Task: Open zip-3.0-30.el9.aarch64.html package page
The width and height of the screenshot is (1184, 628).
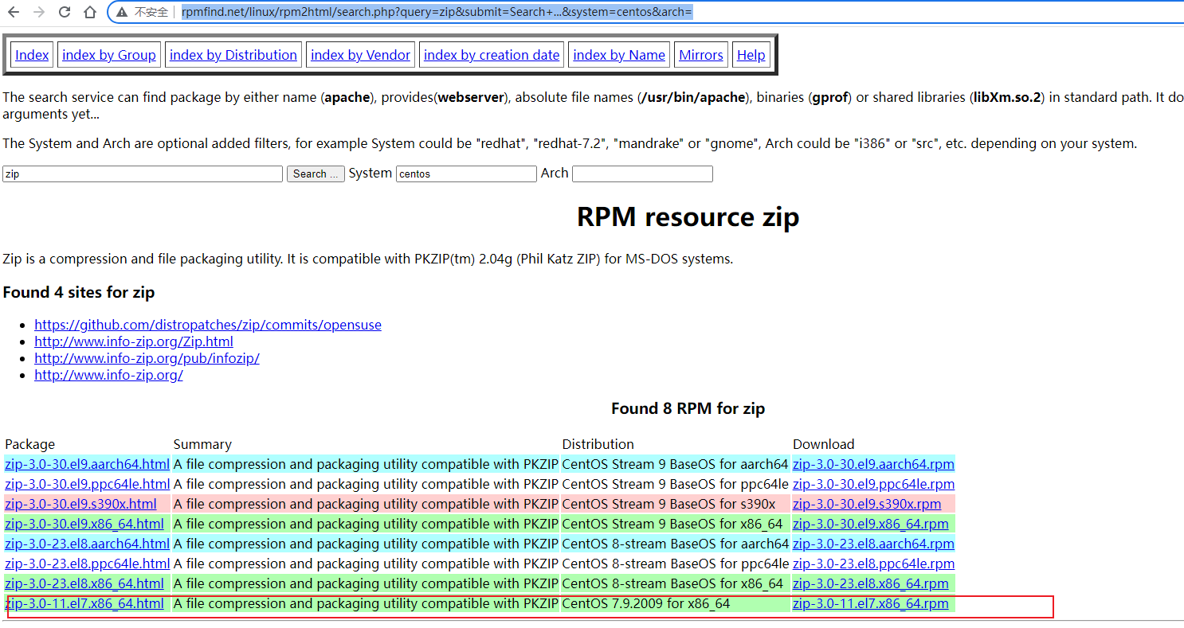Action: (x=87, y=464)
